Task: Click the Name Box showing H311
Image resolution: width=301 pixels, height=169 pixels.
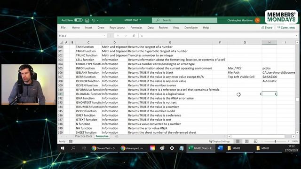Action: tap(80, 36)
